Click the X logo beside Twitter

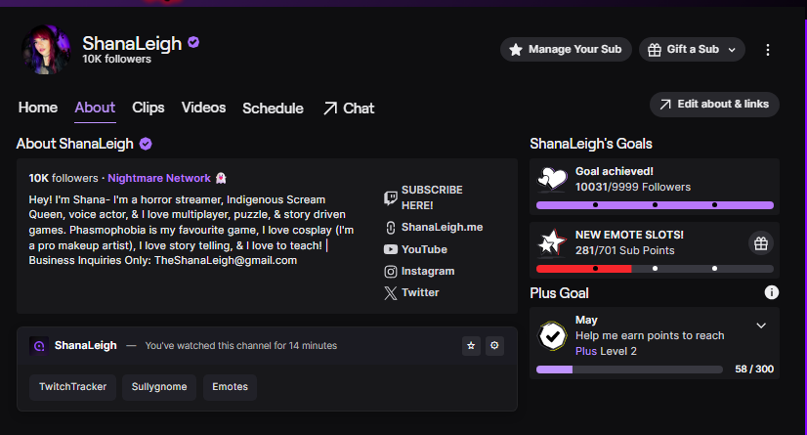click(390, 293)
